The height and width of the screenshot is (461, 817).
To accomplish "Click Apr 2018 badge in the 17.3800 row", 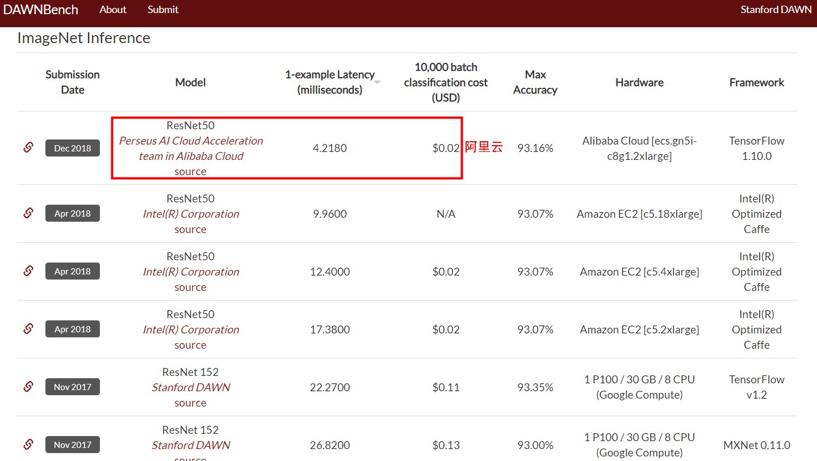I will click(73, 329).
